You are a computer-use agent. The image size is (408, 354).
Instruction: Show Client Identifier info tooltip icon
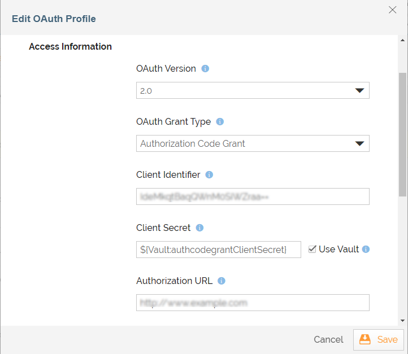(x=209, y=174)
